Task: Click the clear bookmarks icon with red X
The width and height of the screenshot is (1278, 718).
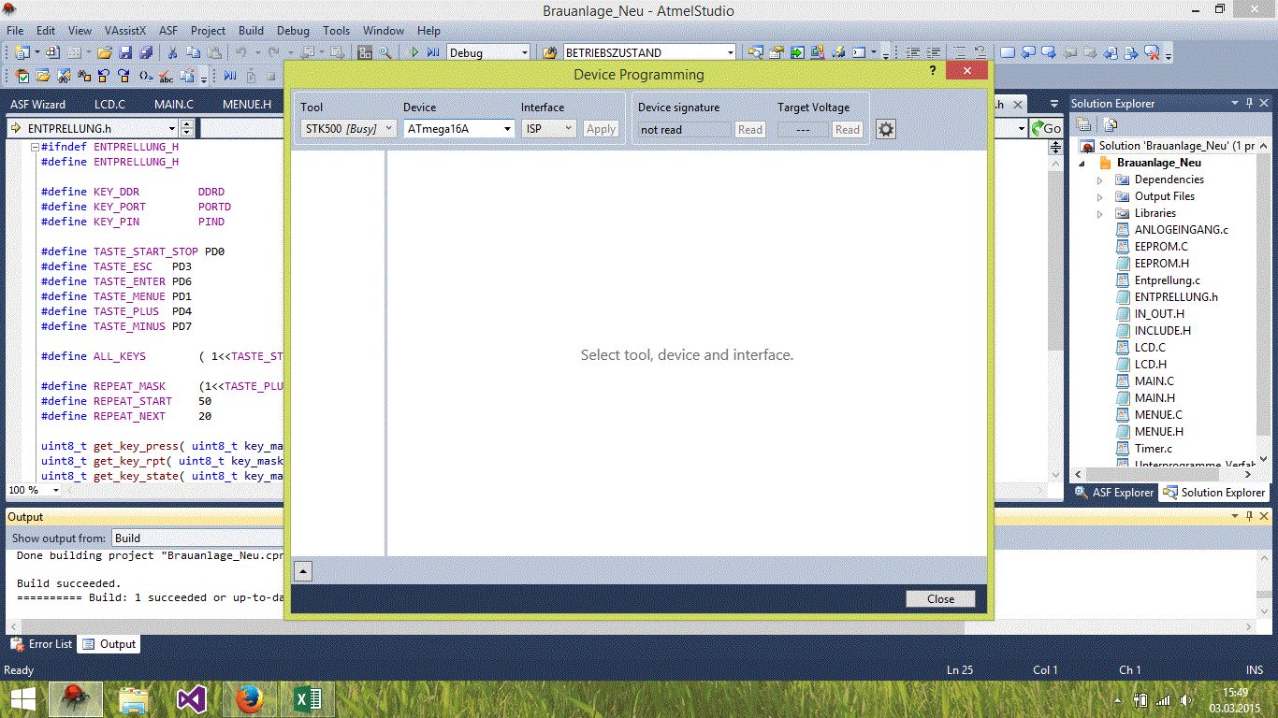Action: pyautogui.click(x=1153, y=52)
